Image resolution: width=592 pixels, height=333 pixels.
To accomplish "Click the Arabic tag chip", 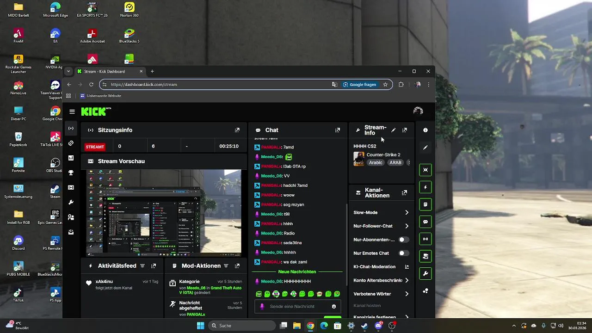I will [x=376, y=163].
